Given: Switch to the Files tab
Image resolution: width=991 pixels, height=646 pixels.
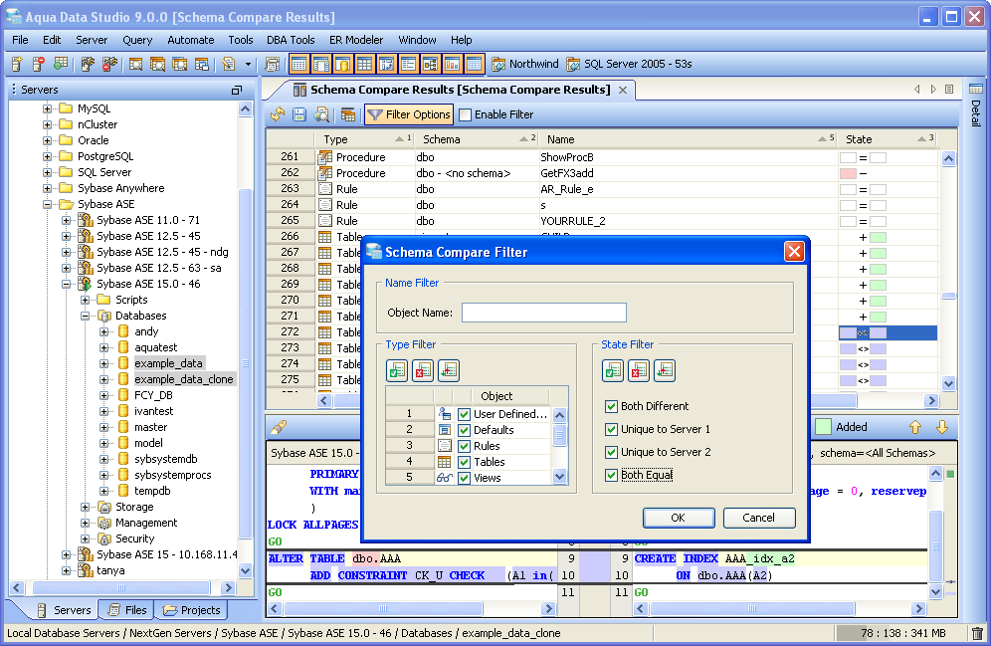Looking at the screenshot, I should (126, 610).
